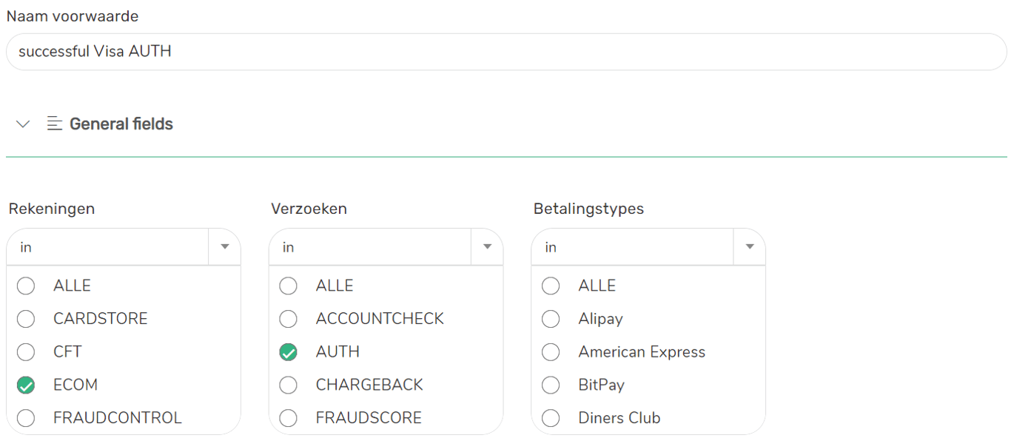
Task: Choose the ACCOUNTCHECK request option
Action: click(x=289, y=319)
